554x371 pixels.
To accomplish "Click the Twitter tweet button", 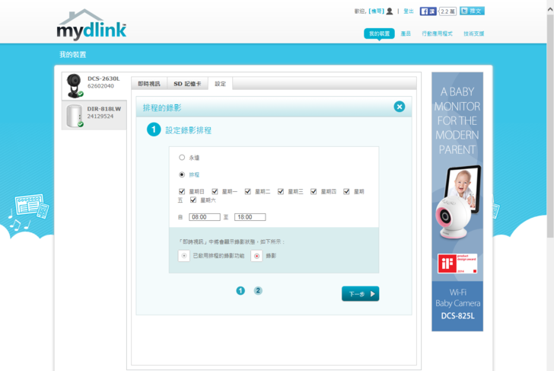I will [x=472, y=11].
